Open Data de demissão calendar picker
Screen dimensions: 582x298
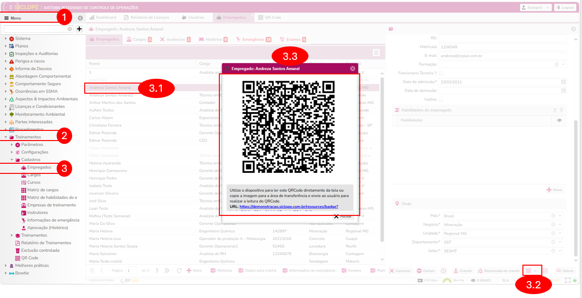(x=564, y=90)
